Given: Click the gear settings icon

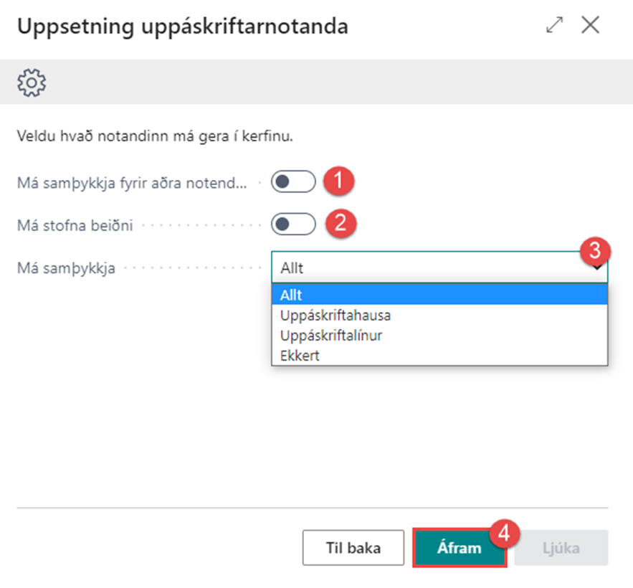Looking at the screenshot, I should pyautogui.click(x=32, y=85).
